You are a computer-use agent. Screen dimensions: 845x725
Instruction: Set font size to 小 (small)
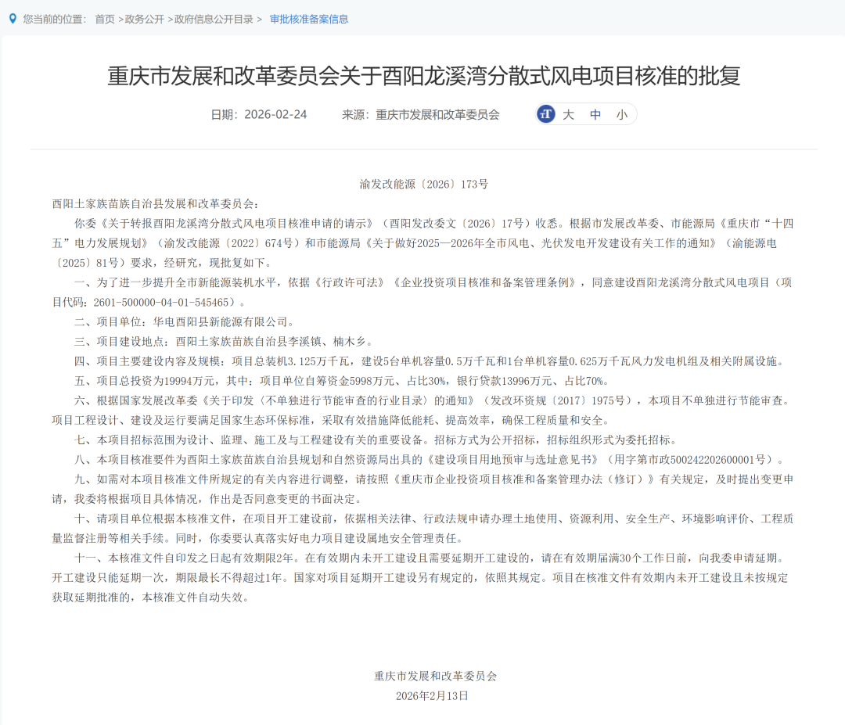(621, 114)
